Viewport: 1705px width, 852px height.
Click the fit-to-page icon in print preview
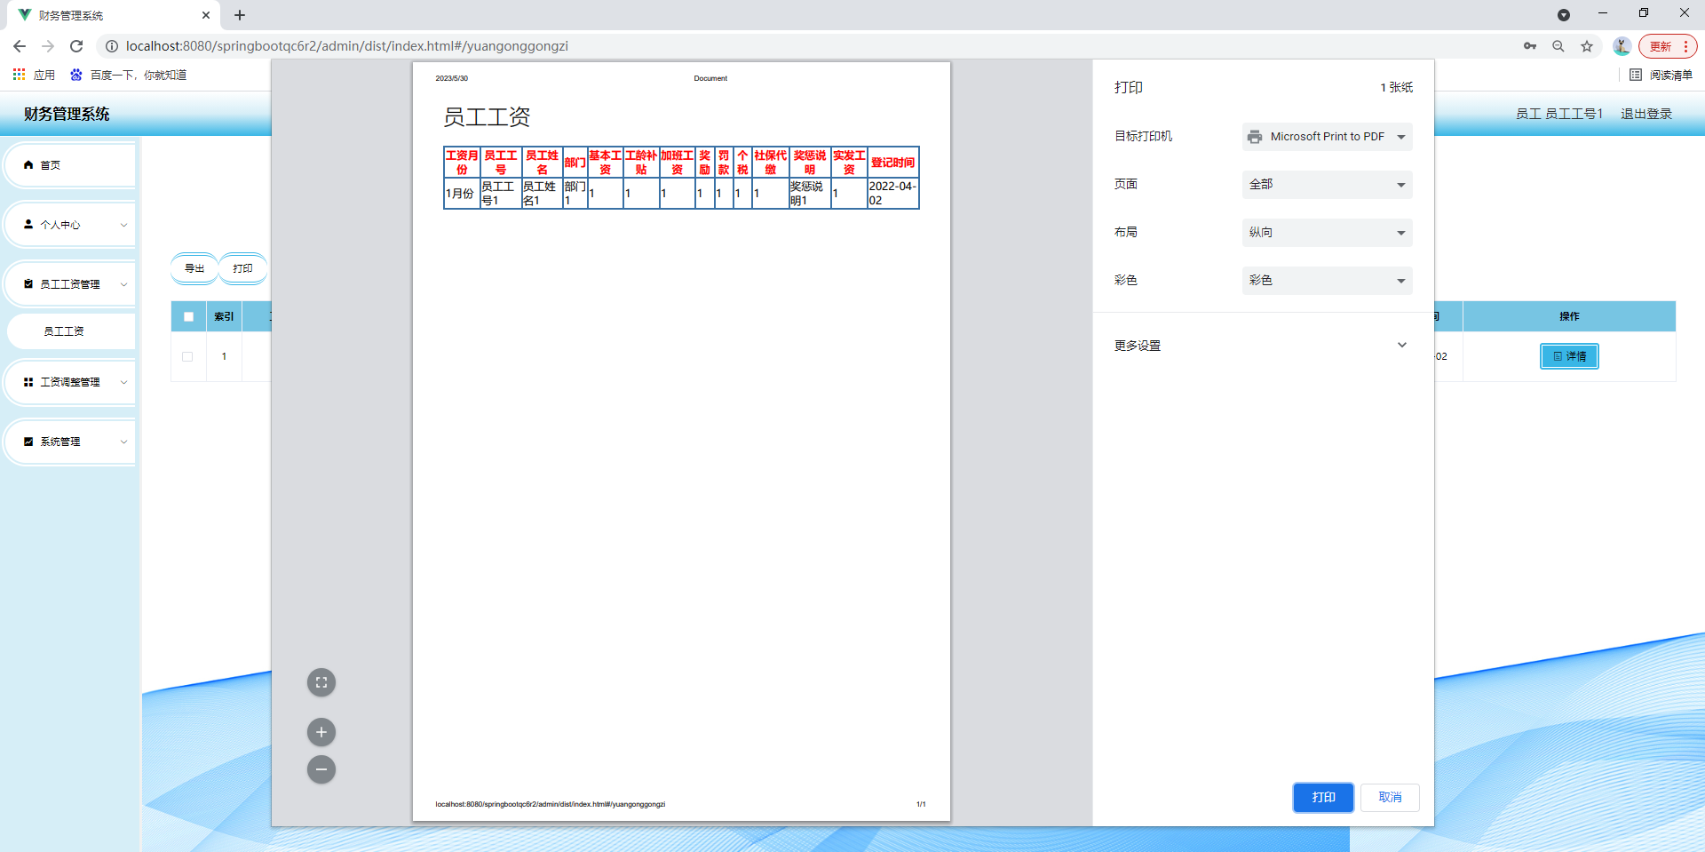[x=321, y=682]
